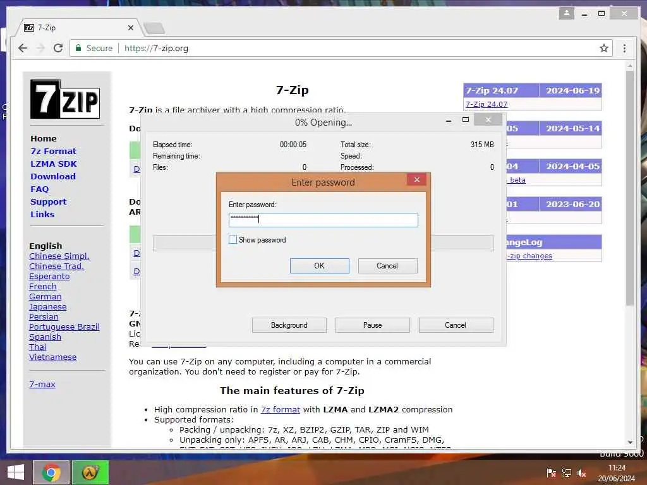The image size is (647, 485).
Task: Maximize the 0% Opening window
Action: (466, 119)
